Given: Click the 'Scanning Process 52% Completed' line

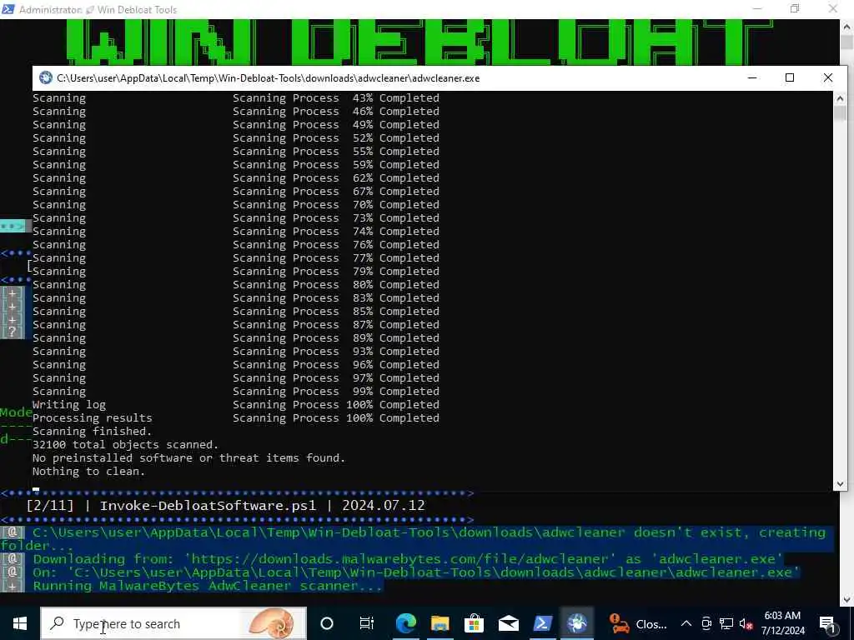Looking at the screenshot, I should [x=336, y=138].
